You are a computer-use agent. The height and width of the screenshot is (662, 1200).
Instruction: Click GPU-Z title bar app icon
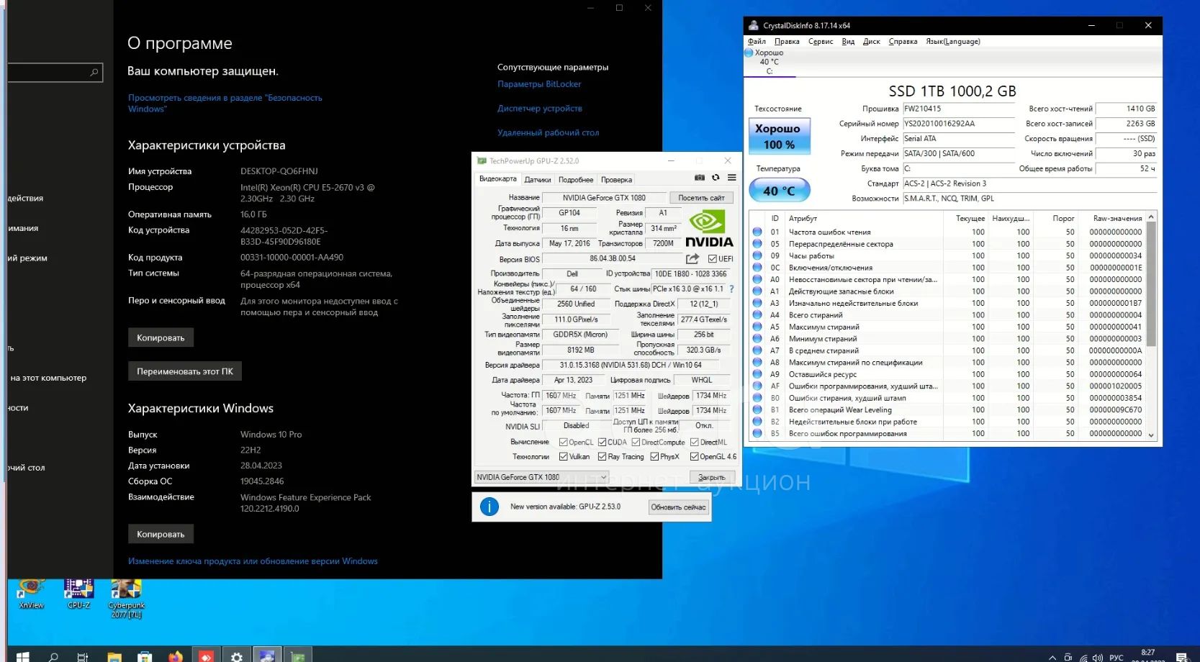[x=482, y=160]
